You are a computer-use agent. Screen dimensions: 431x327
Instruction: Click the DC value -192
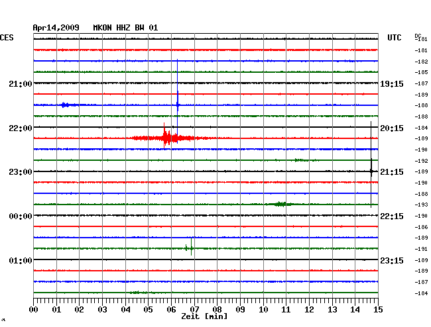[x=421, y=161]
